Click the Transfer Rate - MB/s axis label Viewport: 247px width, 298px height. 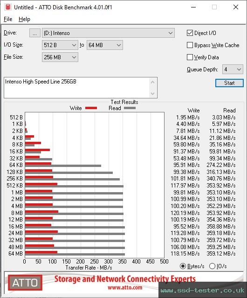89,268
